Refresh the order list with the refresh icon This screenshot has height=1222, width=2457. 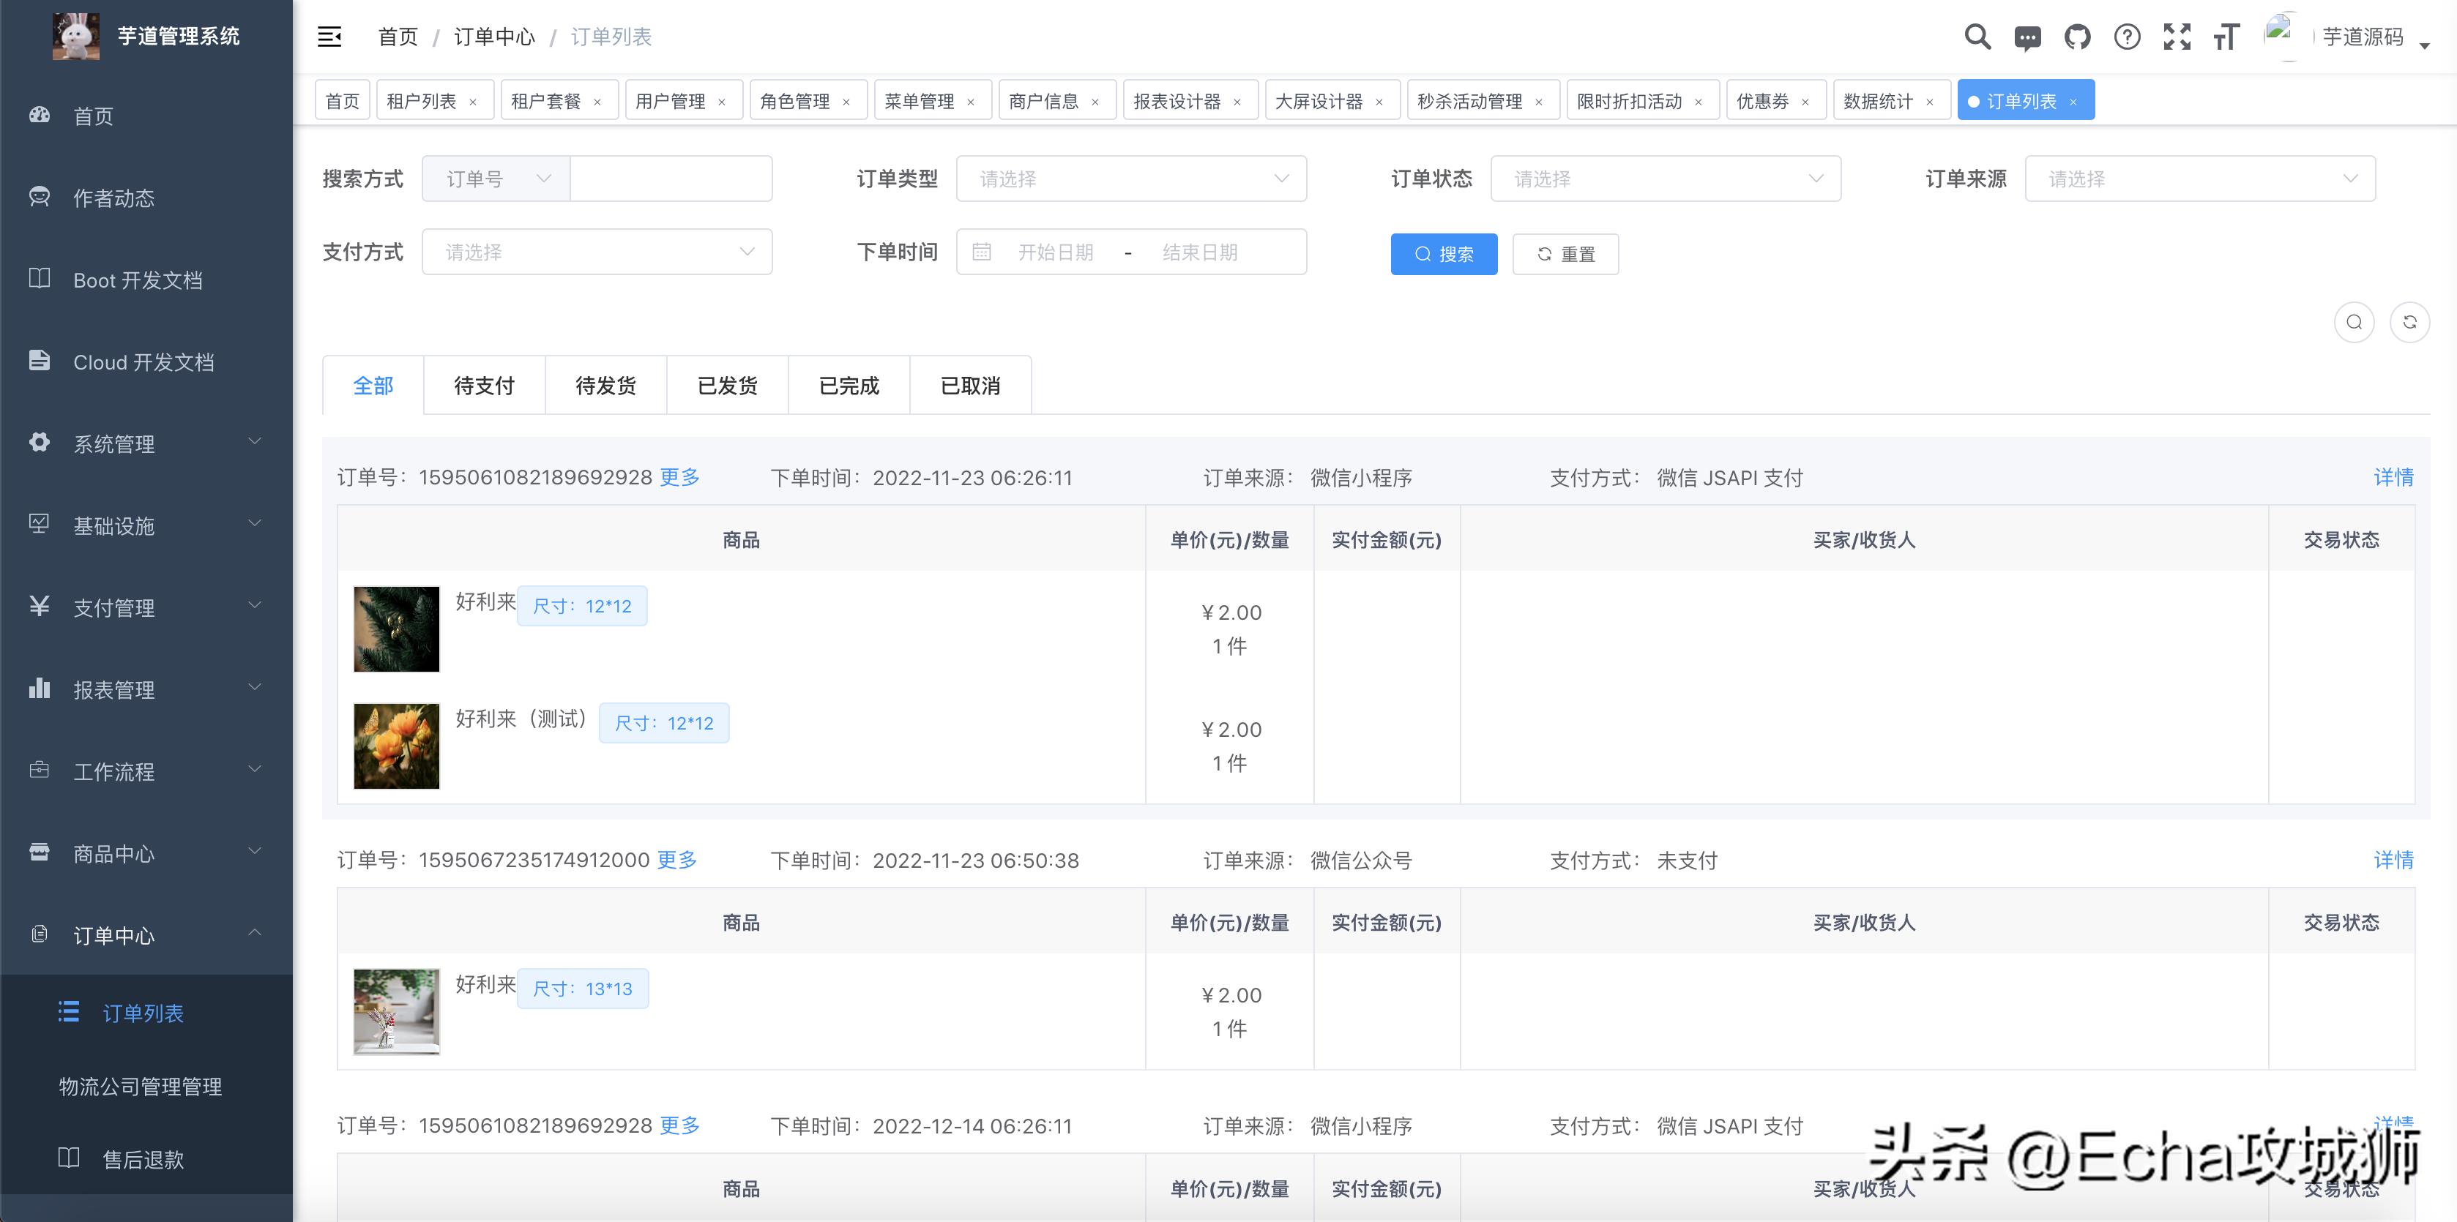point(2411,322)
